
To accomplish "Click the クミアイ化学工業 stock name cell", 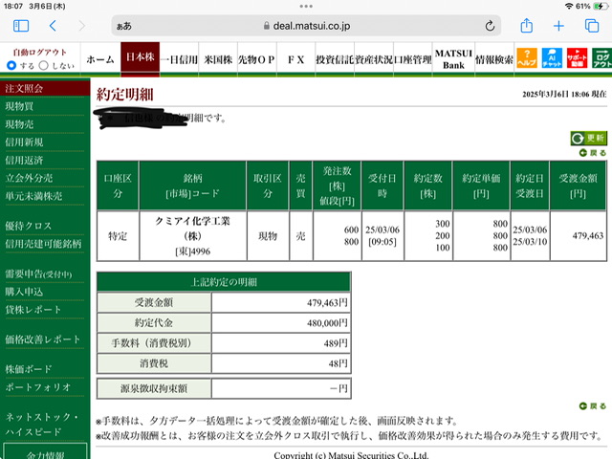I will pos(193,236).
